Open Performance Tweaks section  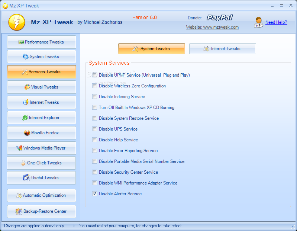pyautogui.click(x=42, y=42)
